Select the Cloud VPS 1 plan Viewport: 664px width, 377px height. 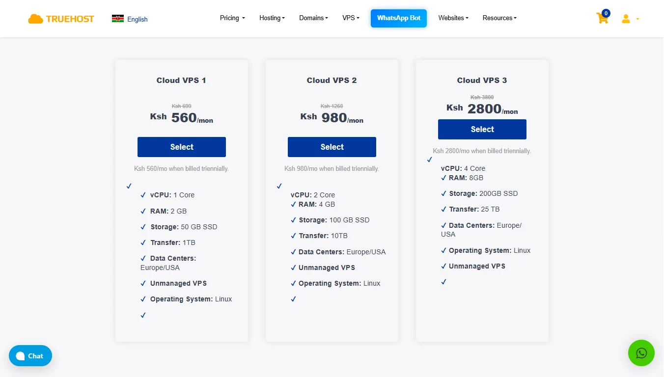[182, 147]
